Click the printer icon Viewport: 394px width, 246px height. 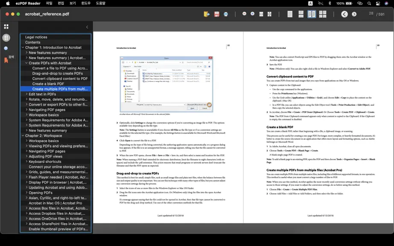[226, 14]
